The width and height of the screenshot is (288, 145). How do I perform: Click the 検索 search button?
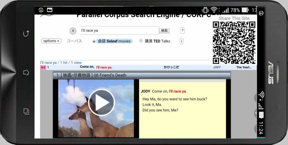point(164,31)
